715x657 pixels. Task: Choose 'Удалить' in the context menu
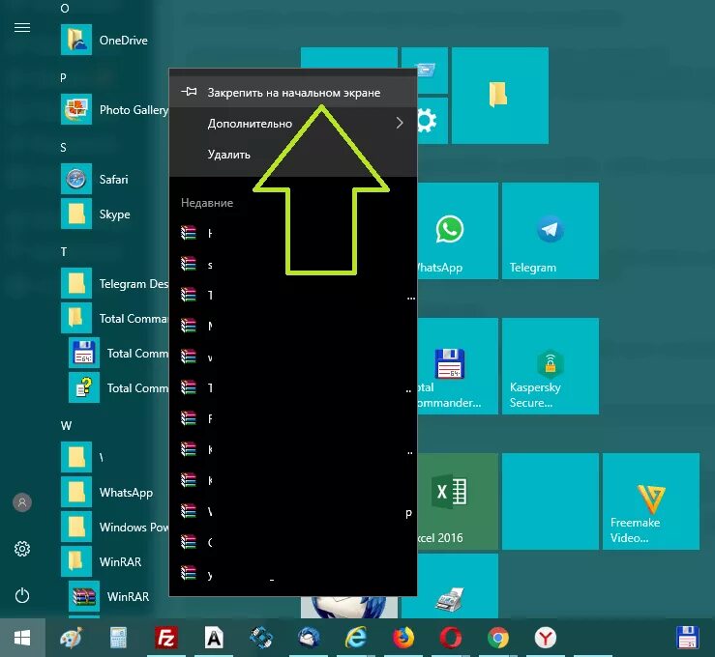point(293,155)
